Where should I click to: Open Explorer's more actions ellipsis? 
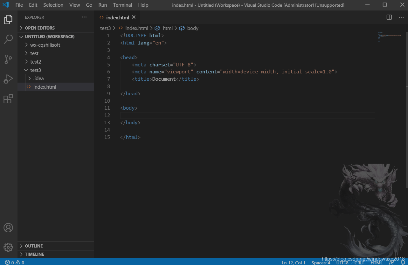[84, 17]
